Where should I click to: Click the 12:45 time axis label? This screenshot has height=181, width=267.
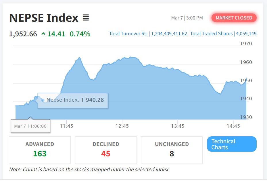[x=122, y=126]
